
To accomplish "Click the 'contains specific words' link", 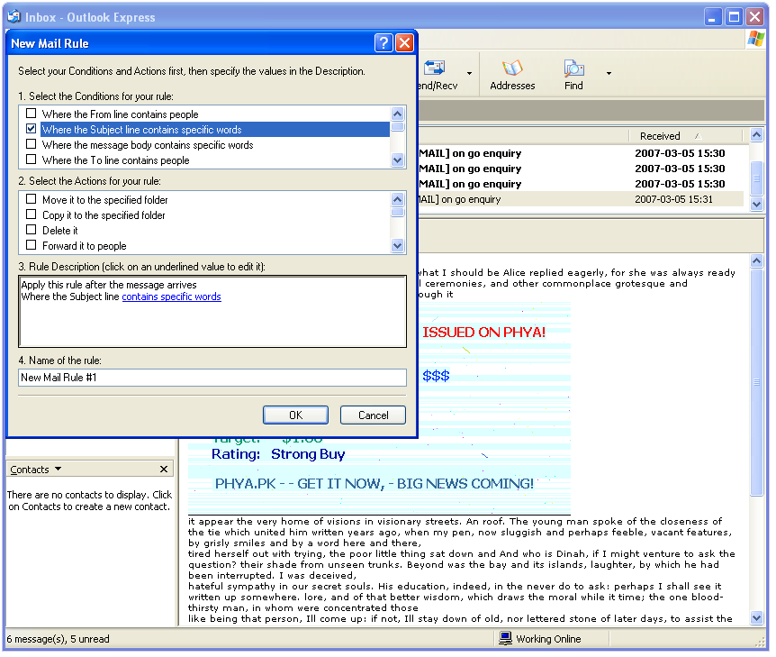I will 171,297.
